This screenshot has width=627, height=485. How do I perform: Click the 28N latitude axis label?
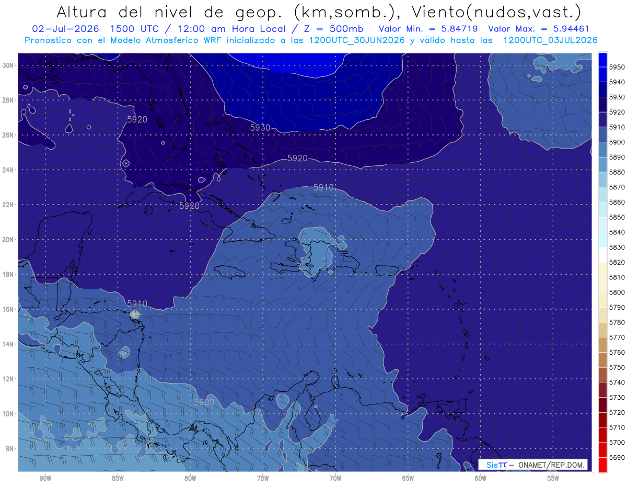click(8, 100)
